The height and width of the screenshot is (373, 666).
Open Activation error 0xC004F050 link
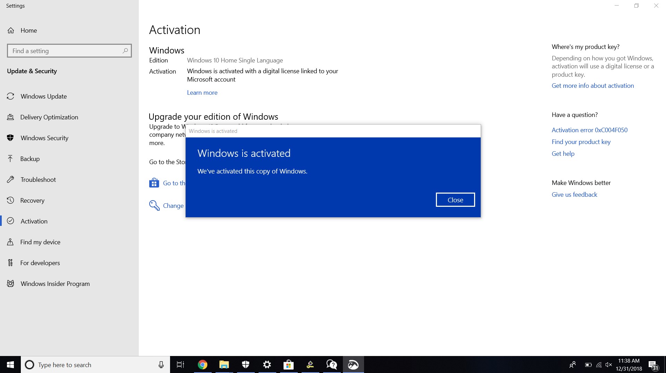pyautogui.click(x=590, y=130)
